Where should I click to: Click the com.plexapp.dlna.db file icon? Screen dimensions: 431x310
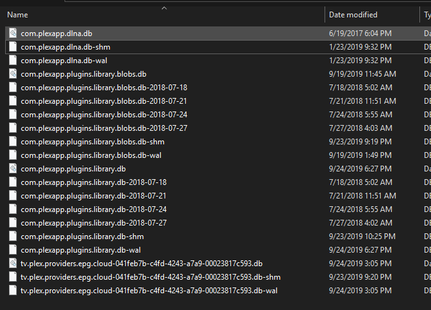13,34
